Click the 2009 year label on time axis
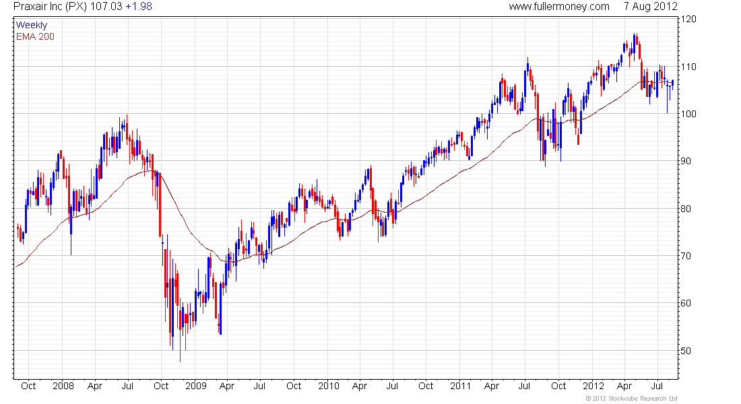 click(196, 386)
